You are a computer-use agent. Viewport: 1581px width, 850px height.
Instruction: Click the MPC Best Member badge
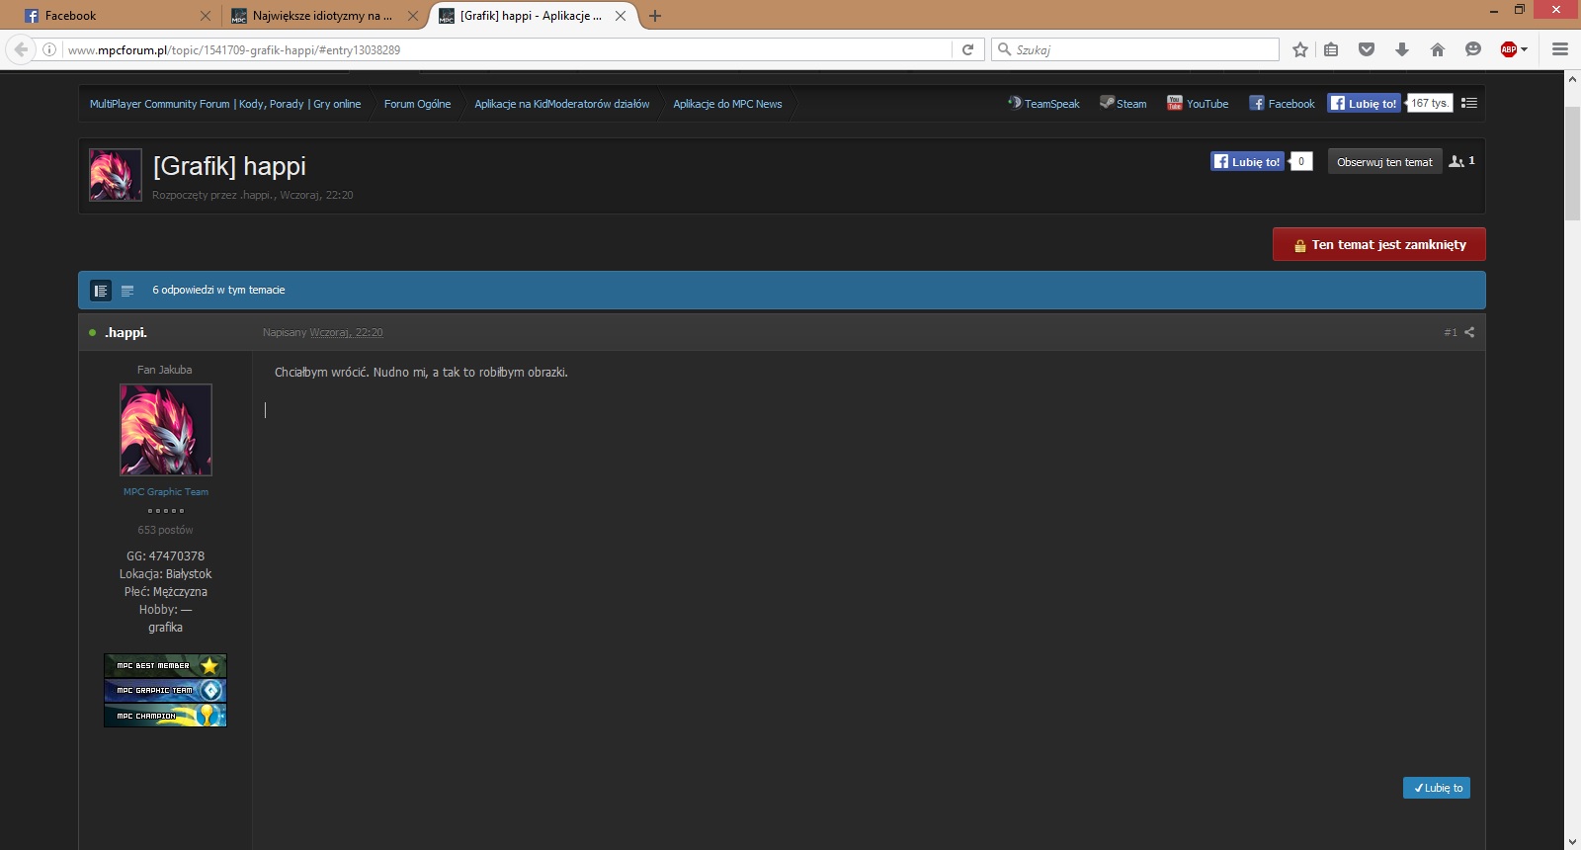[165, 665]
